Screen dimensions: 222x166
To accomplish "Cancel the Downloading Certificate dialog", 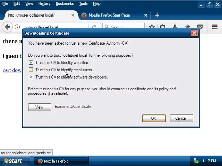I will pos(181,118).
